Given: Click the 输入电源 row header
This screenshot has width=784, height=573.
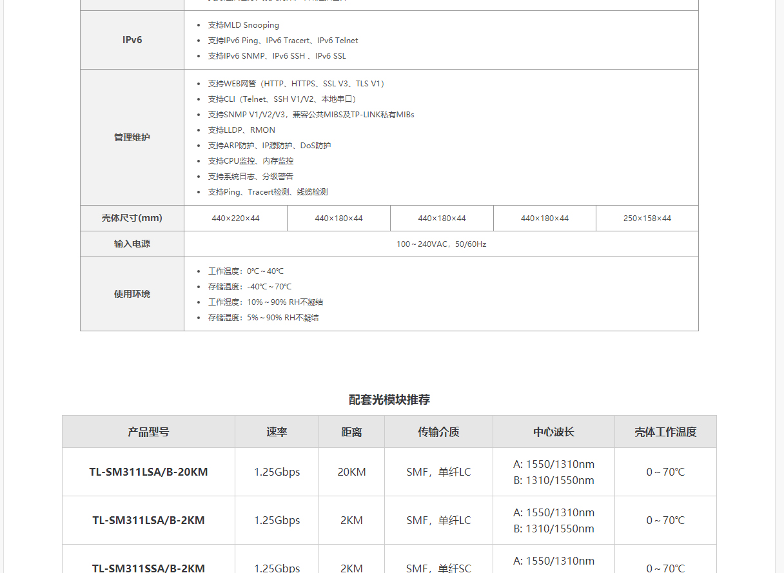Looking at the screenshot, I should coord(132,244).
